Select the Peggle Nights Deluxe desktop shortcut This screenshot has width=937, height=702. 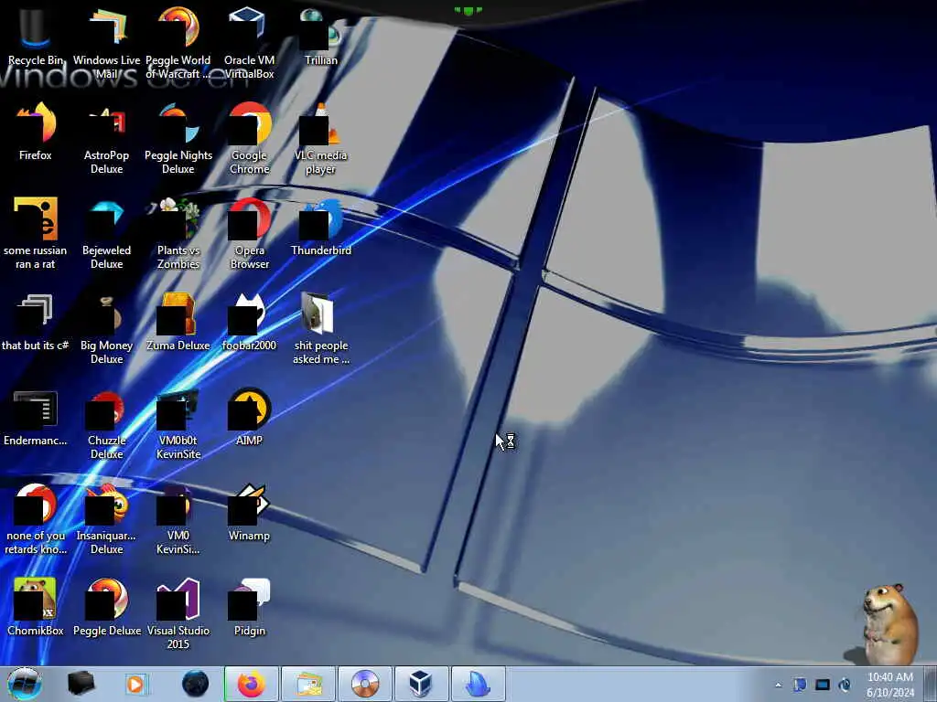[x=178, y=139]
